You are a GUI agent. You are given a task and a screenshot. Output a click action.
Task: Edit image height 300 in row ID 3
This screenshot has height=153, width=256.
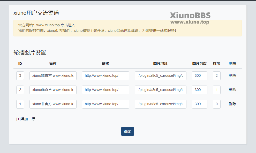point(200,76)
